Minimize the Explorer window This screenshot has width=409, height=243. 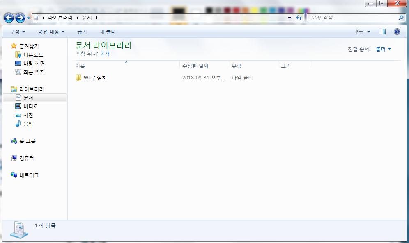tap(371, 3)
